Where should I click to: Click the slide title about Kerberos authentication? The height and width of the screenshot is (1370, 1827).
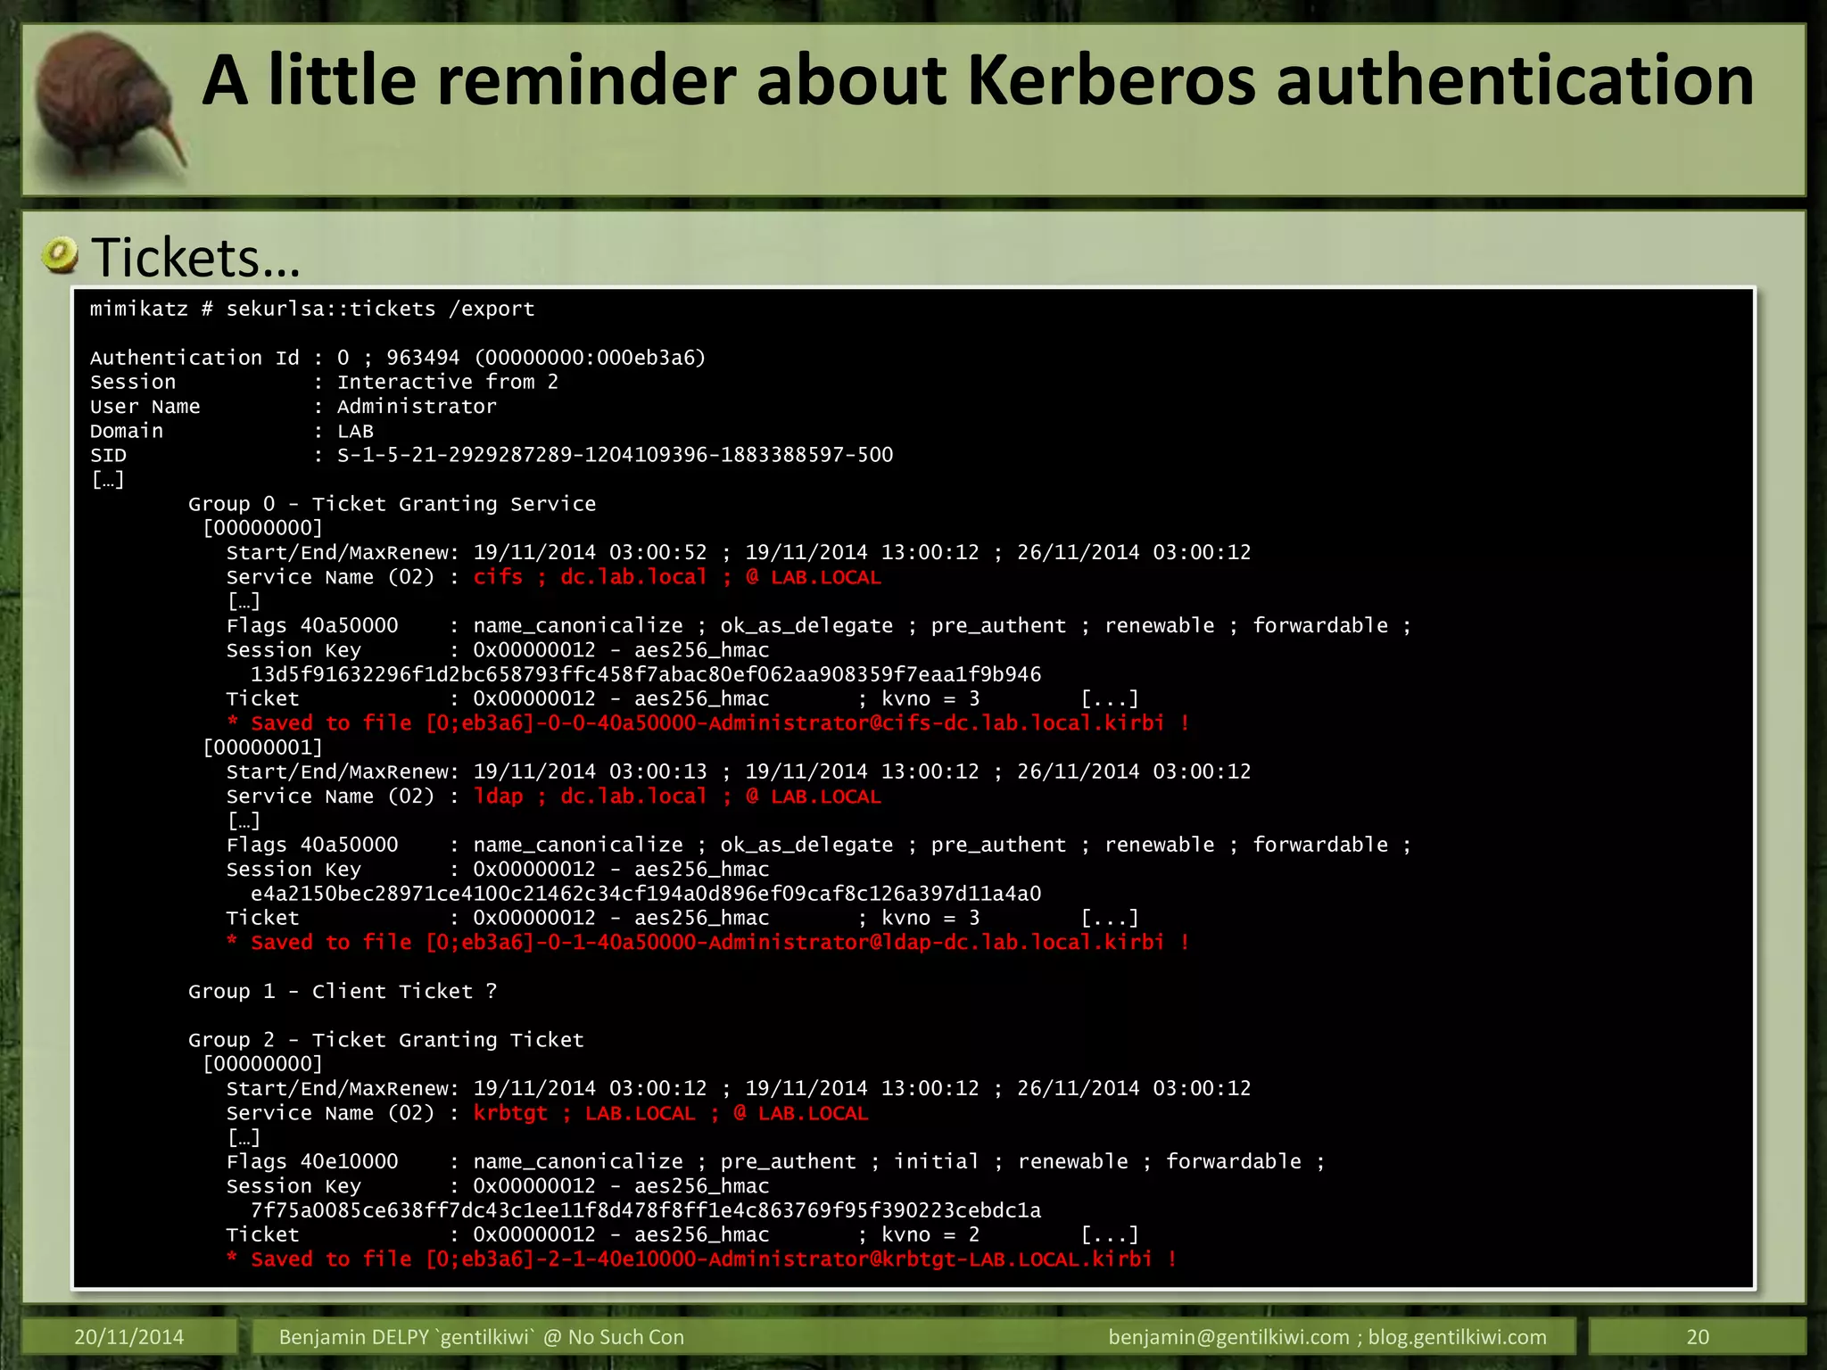click(x=979, y=81)
